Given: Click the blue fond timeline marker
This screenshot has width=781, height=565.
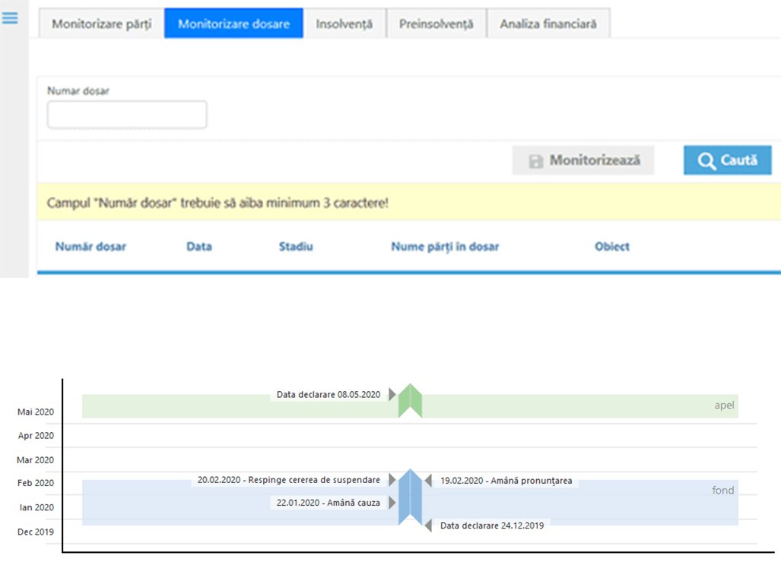Looking at the screenshot, I should click(x=410, y=497).
